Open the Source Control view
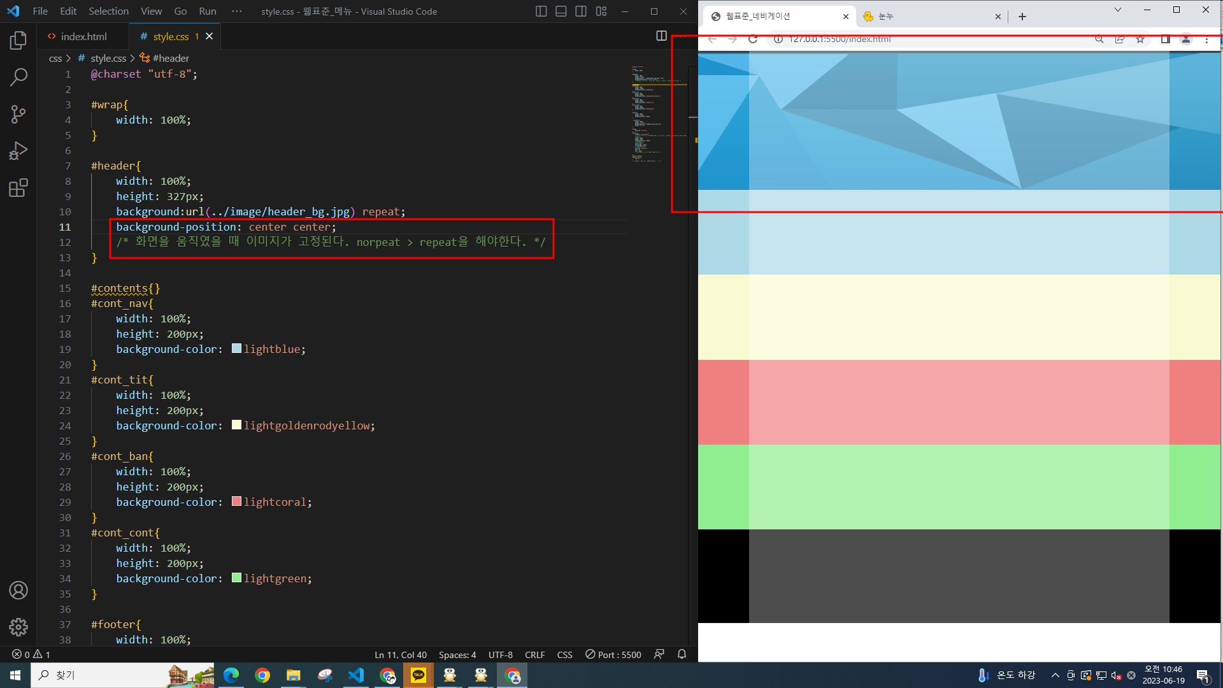Screen dimensions: 1223x688 tap(18, 115)
